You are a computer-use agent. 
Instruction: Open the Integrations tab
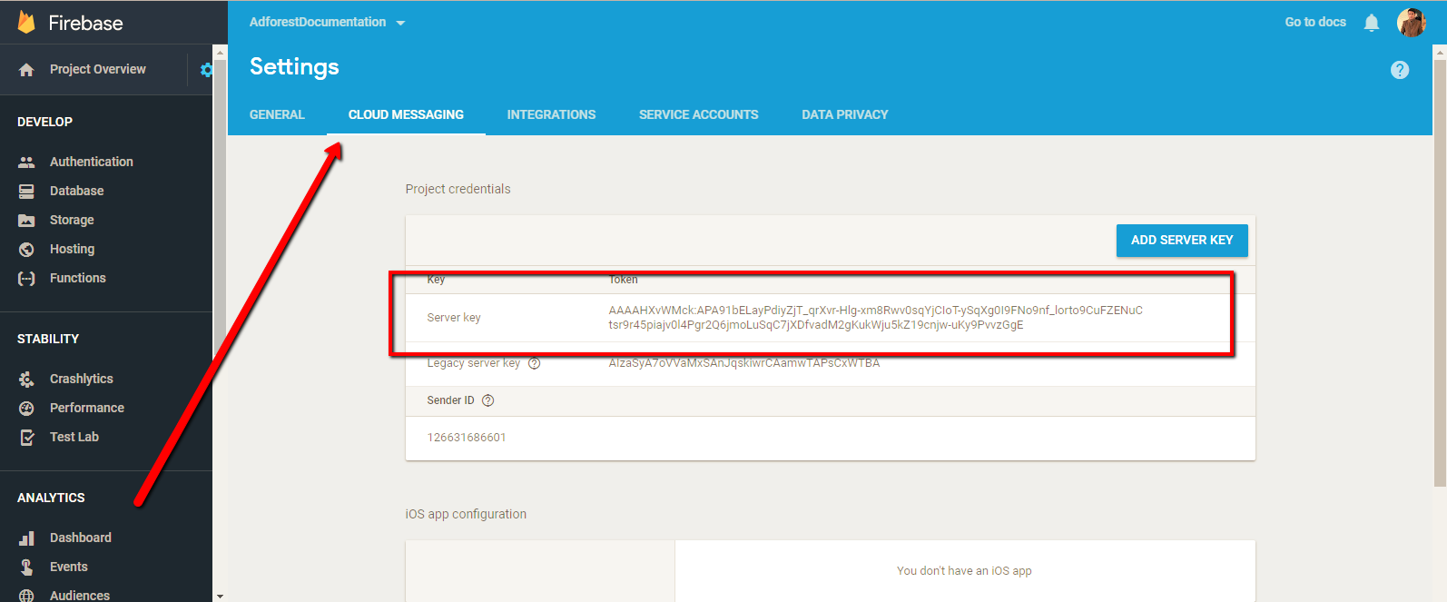pos(551,114)
